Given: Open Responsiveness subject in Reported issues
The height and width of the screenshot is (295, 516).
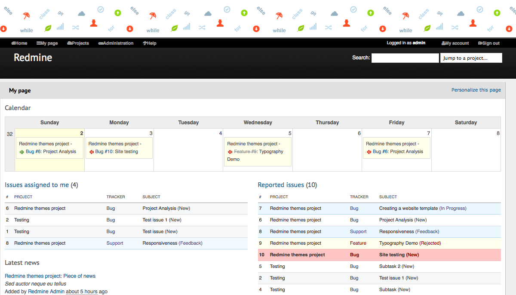Looking at the screenshot, I should 396,231.
